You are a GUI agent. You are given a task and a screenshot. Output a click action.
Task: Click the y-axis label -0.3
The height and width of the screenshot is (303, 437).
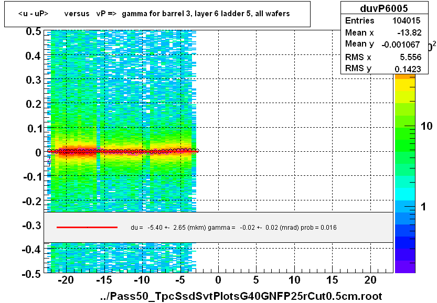tap(32, 225)
